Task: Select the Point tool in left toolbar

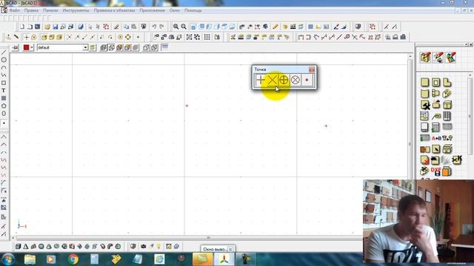Action: point(4,123)
